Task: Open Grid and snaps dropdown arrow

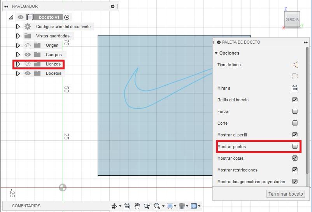Action: [187, 206]
